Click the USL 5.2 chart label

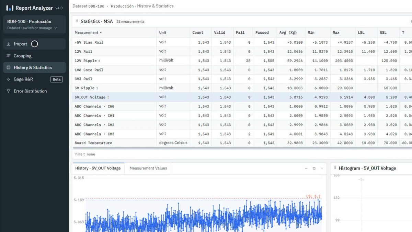tap(313, 197)
